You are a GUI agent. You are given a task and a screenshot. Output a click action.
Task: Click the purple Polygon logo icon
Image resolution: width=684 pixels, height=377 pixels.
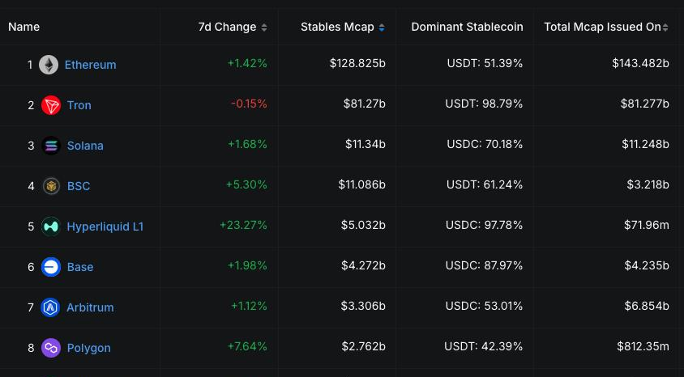point(51,348)
